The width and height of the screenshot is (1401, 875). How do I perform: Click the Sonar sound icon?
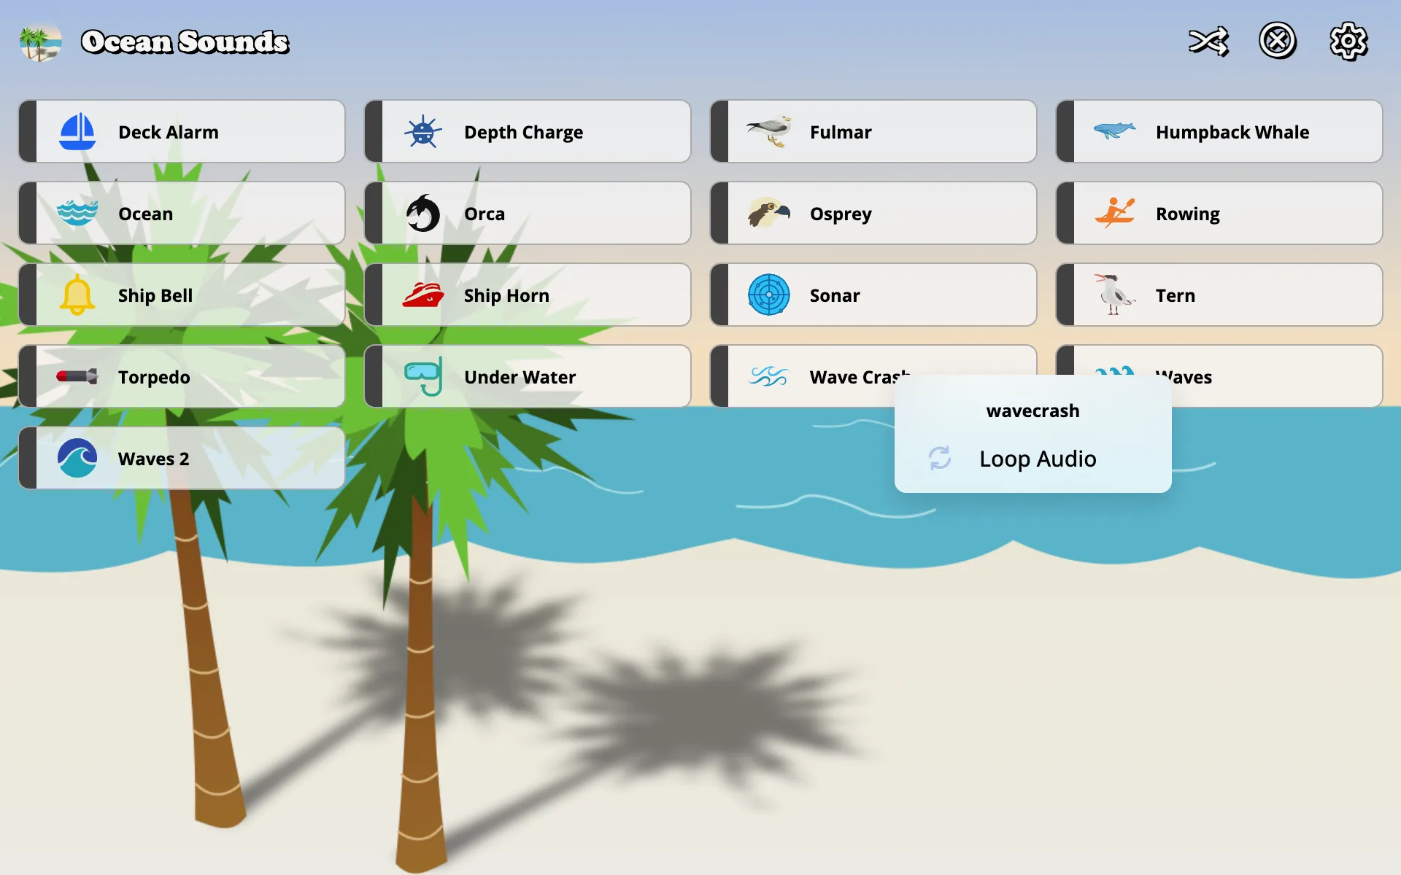(768, 295)
